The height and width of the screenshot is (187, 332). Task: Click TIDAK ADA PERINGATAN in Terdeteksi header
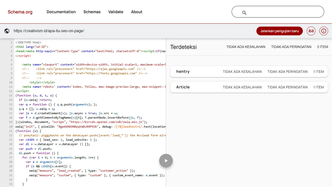click(291, 47)
